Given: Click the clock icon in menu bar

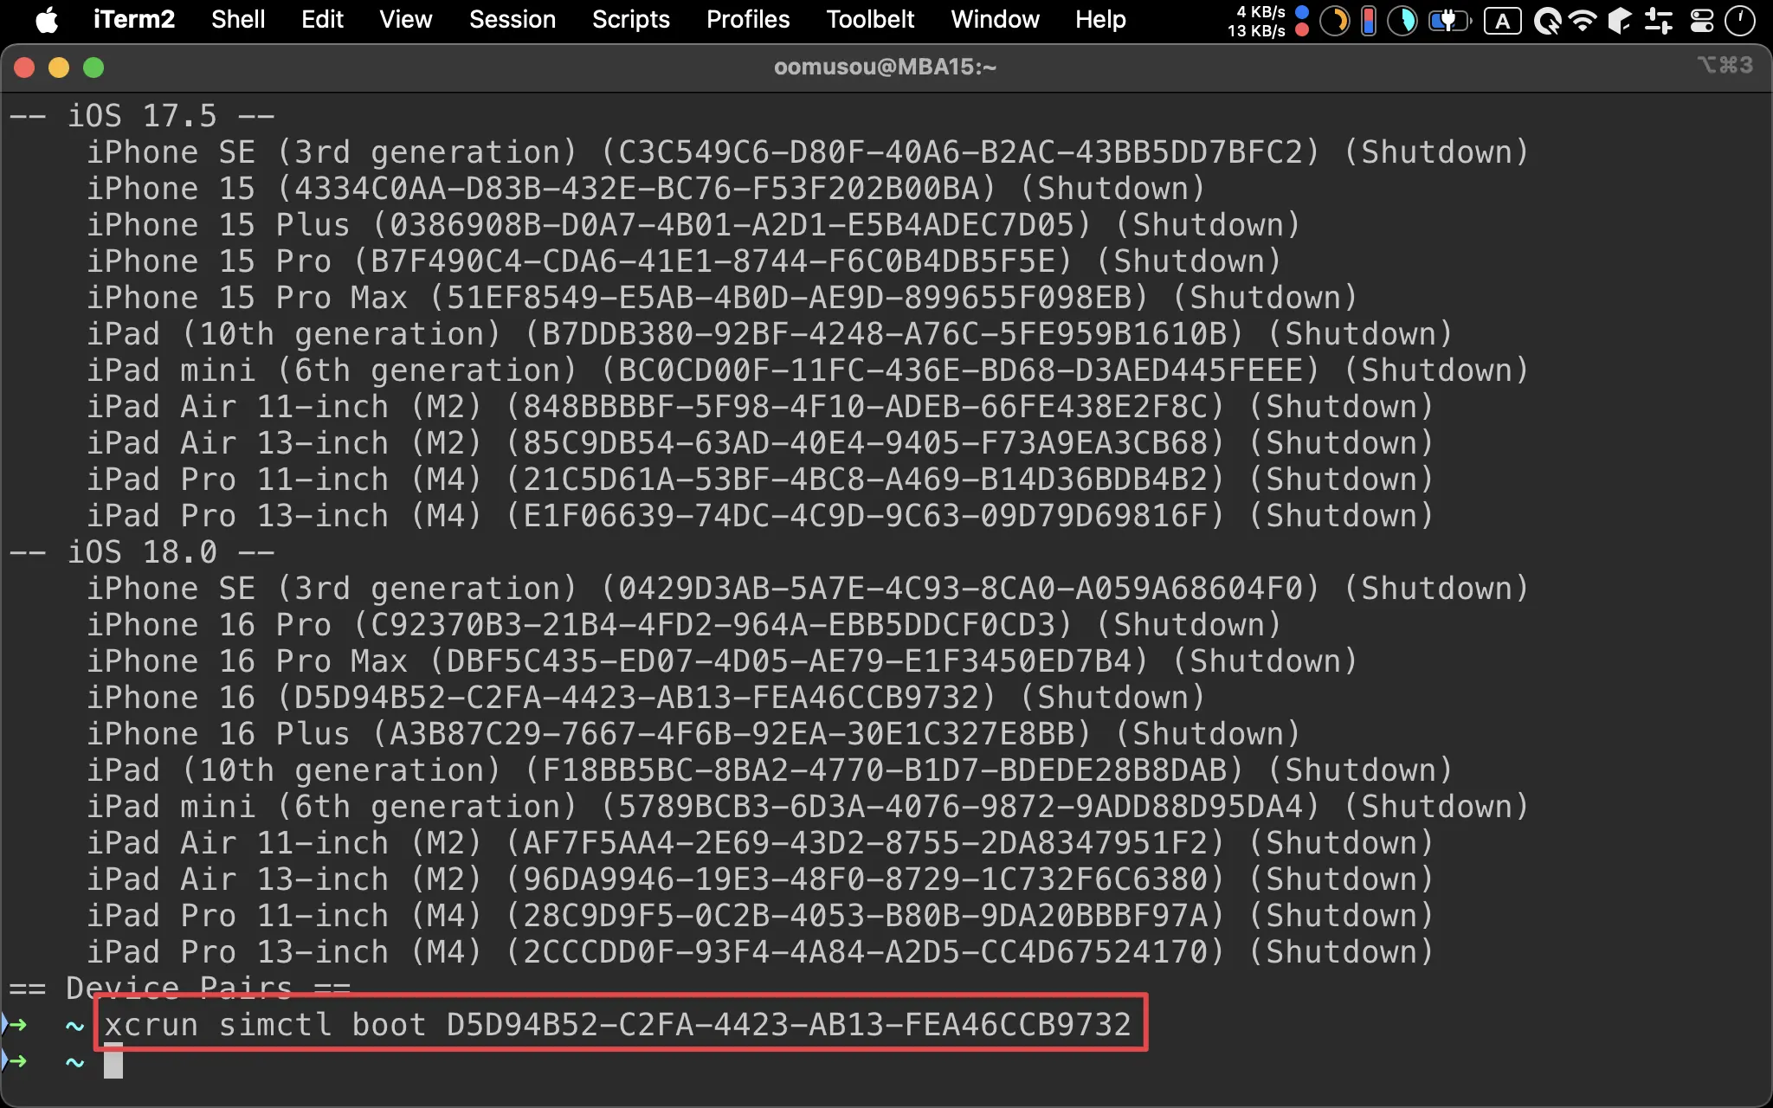Looking at the screenshot, I should point(1739,21).
